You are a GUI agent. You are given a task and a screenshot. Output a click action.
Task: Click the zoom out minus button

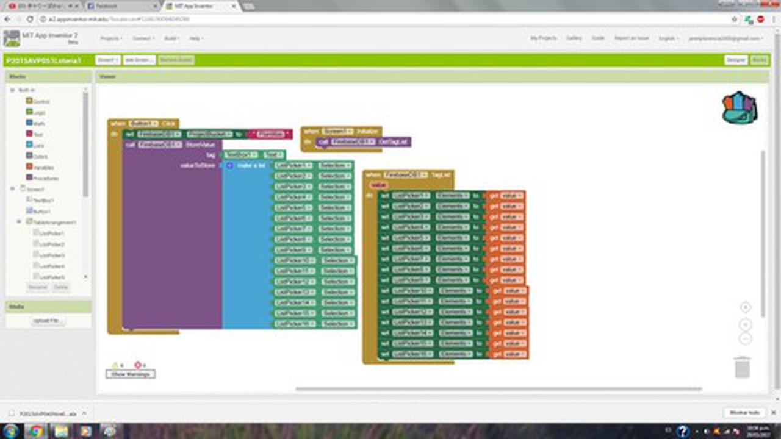(745, 339)
